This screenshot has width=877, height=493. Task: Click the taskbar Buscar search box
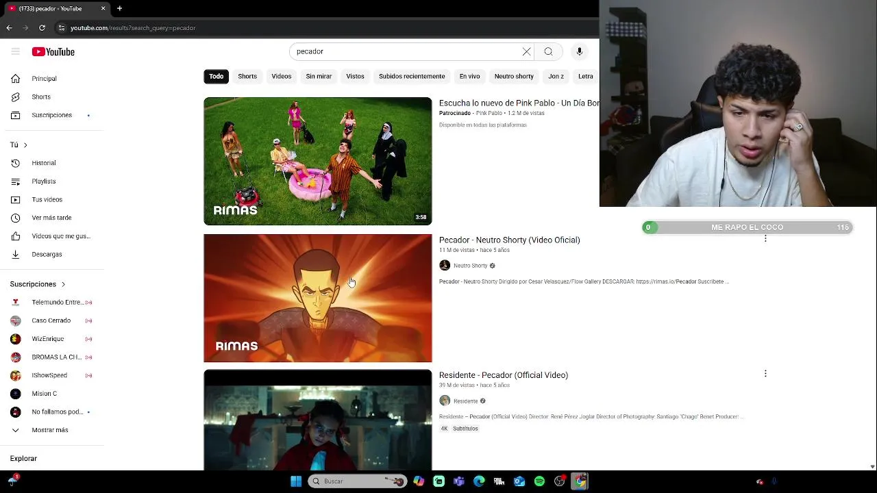coord(357,481)
